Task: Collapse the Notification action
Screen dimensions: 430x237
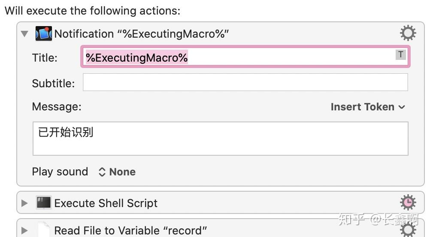Action: 24,34
